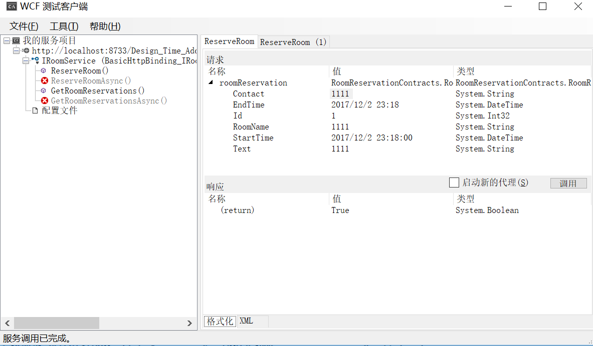Click the red error icon for ReserveRoomAsync()
Image resolution: width=593 pixels, height=346 pixels.
tap(45, 80)
